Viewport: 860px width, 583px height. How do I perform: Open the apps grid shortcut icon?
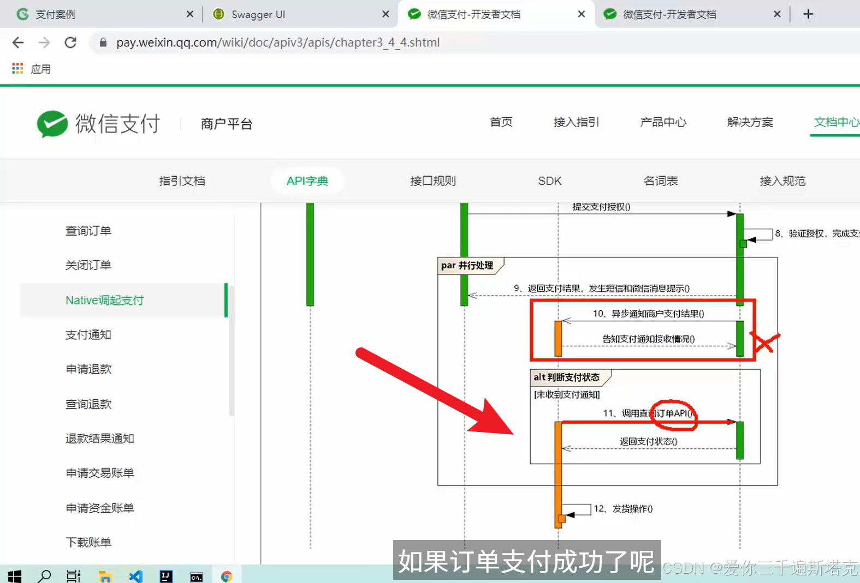tap(17, 69)
